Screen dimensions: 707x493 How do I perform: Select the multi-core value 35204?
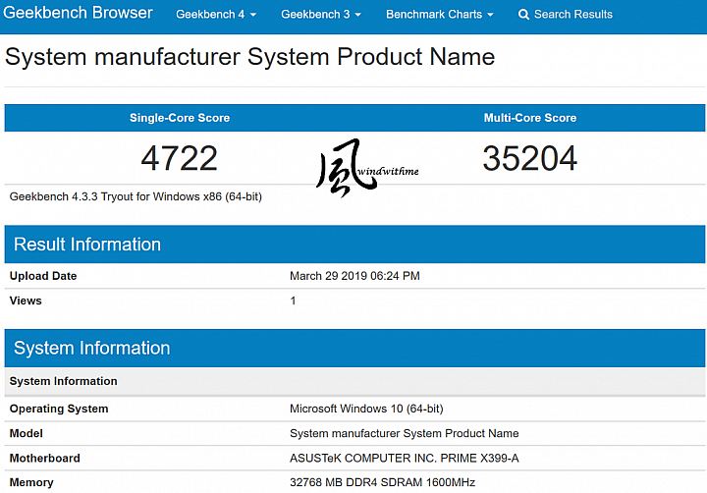coord(530,158)
